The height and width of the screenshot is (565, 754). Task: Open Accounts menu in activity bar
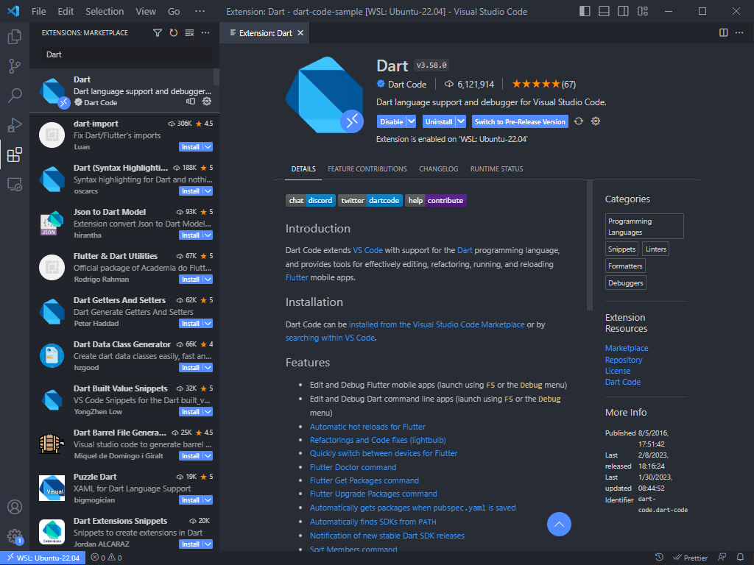coord(15,507)
